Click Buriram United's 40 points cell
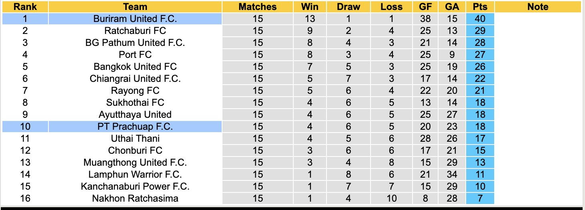This screenshot has width=585, height=210. point(480,19)
